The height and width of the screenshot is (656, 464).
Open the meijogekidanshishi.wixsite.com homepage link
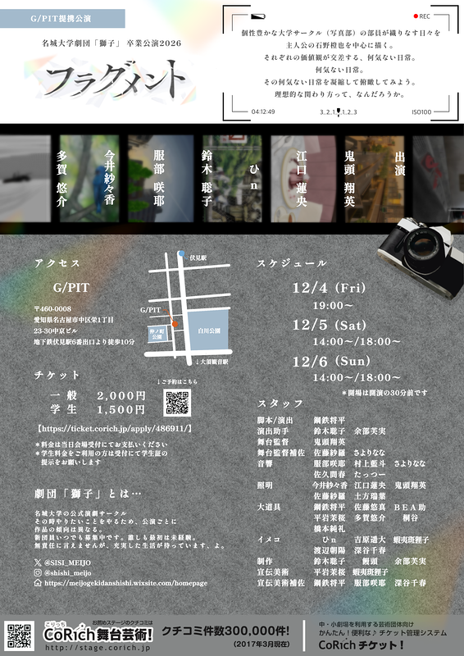tap(126, 583)
